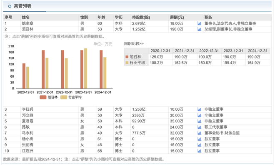View salary history icon for 江连洲
The image size is (275, 165).
tap(199, 151)
